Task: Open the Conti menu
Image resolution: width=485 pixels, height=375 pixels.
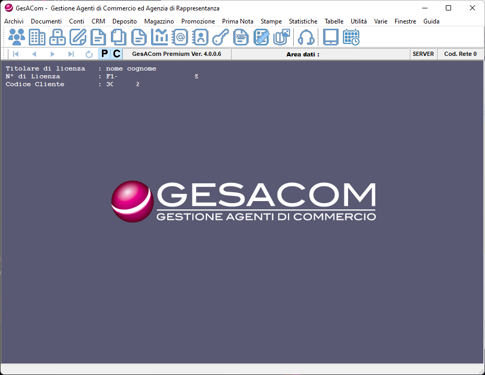Action: 77,21
